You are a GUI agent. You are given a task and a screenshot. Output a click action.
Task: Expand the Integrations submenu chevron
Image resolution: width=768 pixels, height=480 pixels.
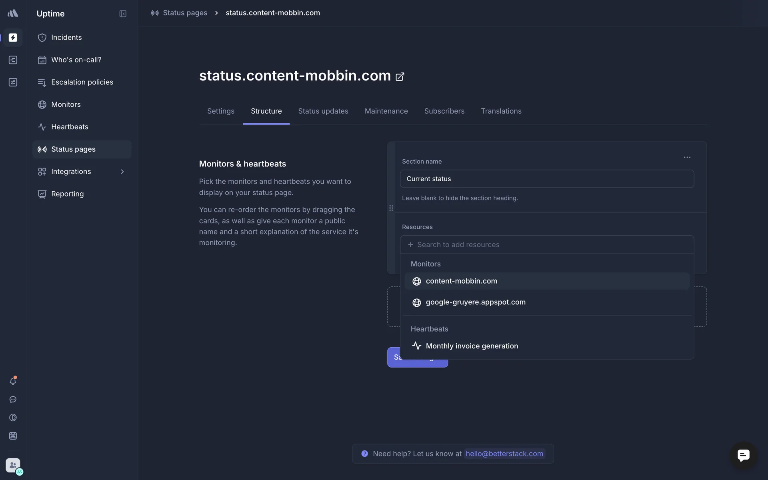122,172
